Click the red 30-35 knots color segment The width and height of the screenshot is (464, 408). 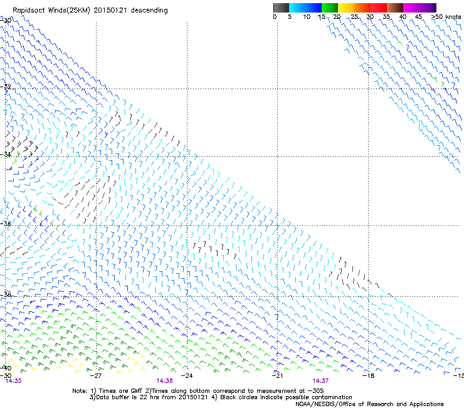[x=379, y=8]
